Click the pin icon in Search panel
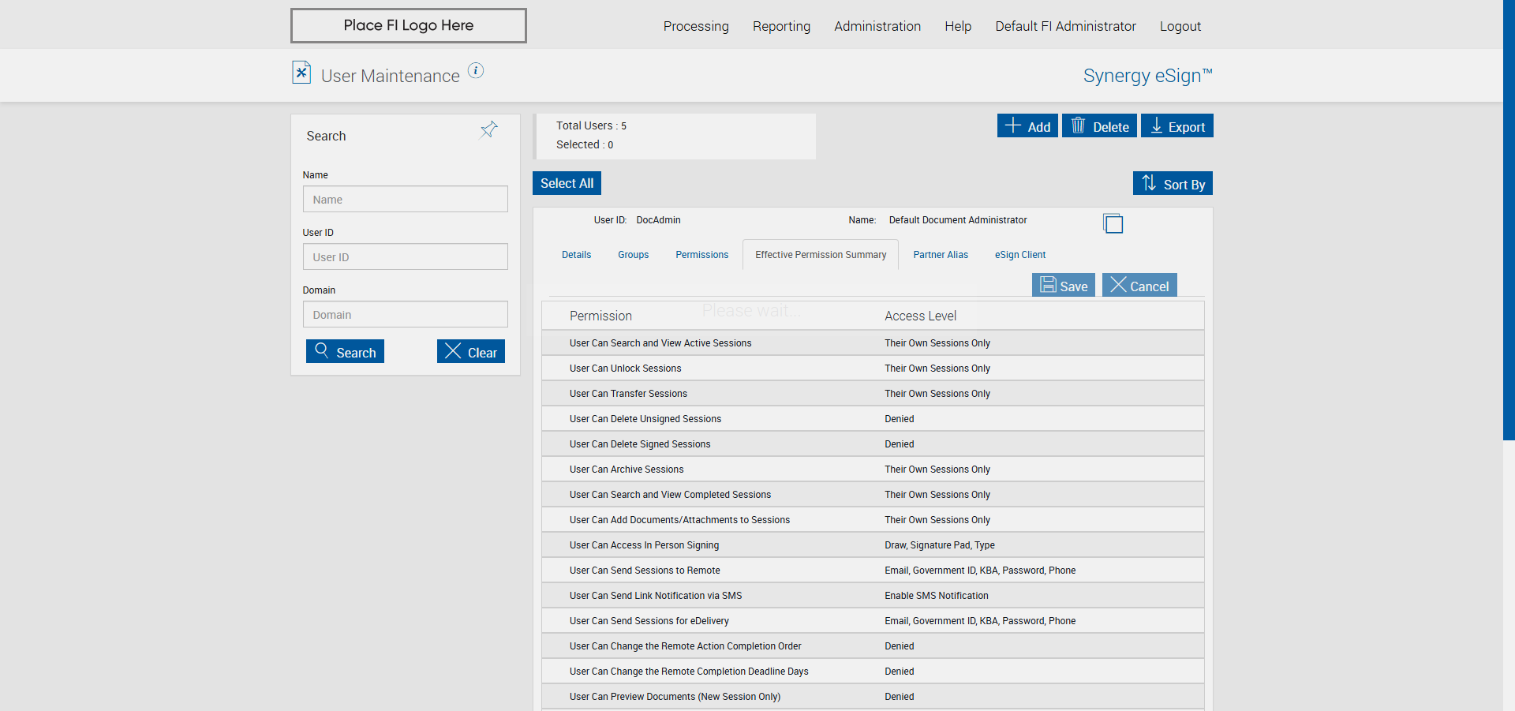This screenshot has width=1515, height=711. tap(489, 129)
